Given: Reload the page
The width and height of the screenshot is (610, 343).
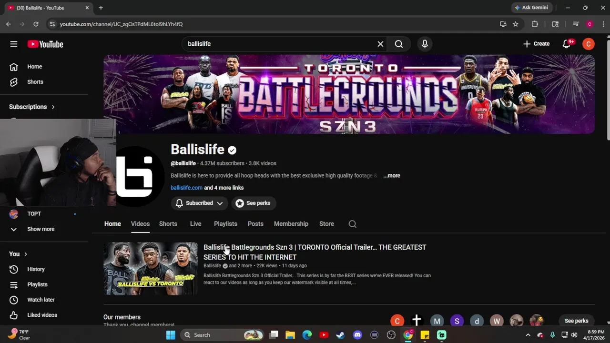Looking at the screenshot, I should tap(36, 24).
